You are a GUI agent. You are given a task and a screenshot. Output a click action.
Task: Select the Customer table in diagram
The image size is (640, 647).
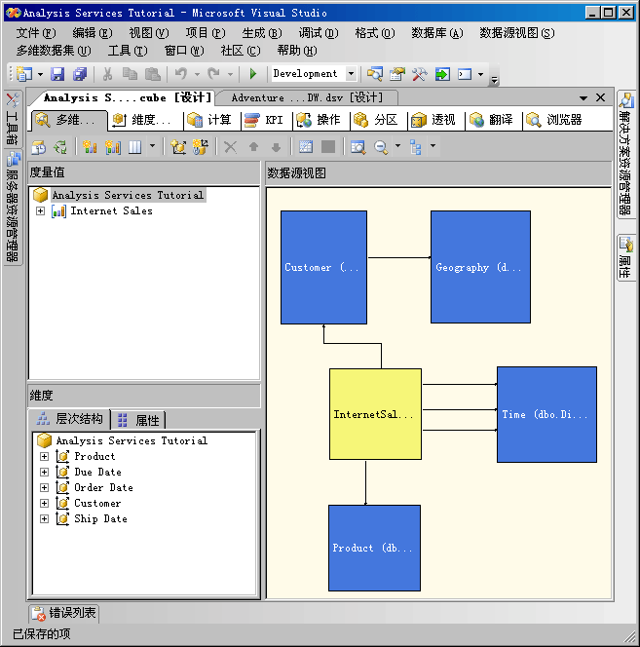[x=323, y=267]
